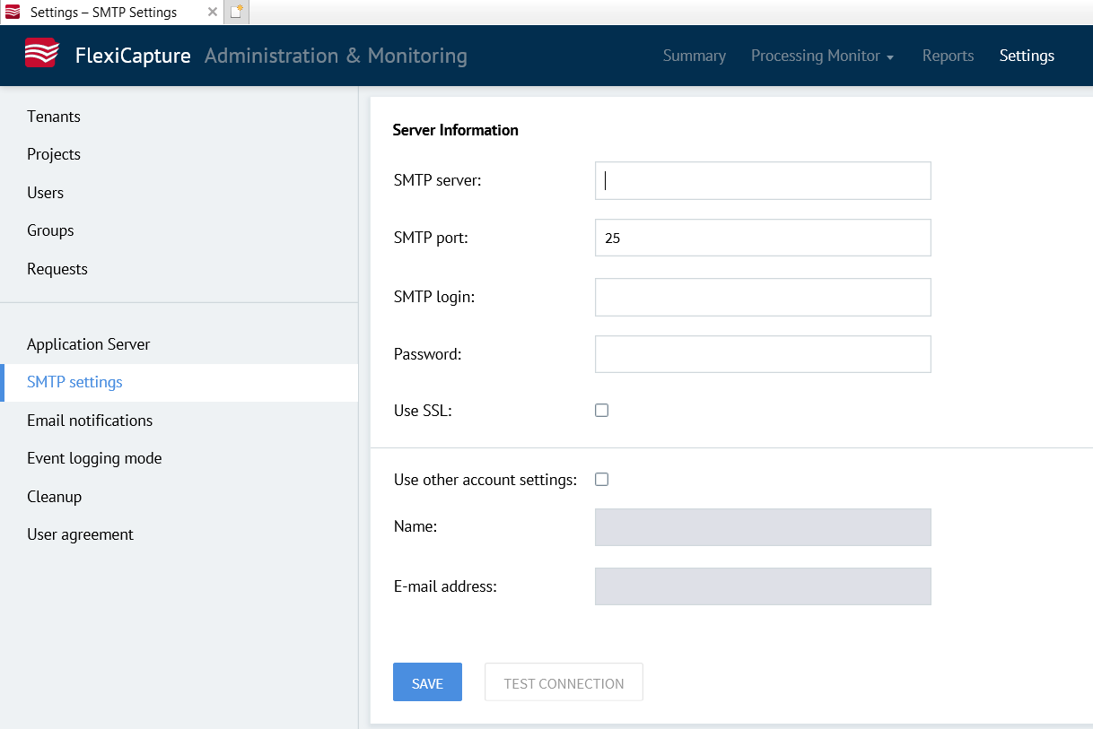Click the SMTP server: label
This screenshot has height=729, width=1093.
438,180
